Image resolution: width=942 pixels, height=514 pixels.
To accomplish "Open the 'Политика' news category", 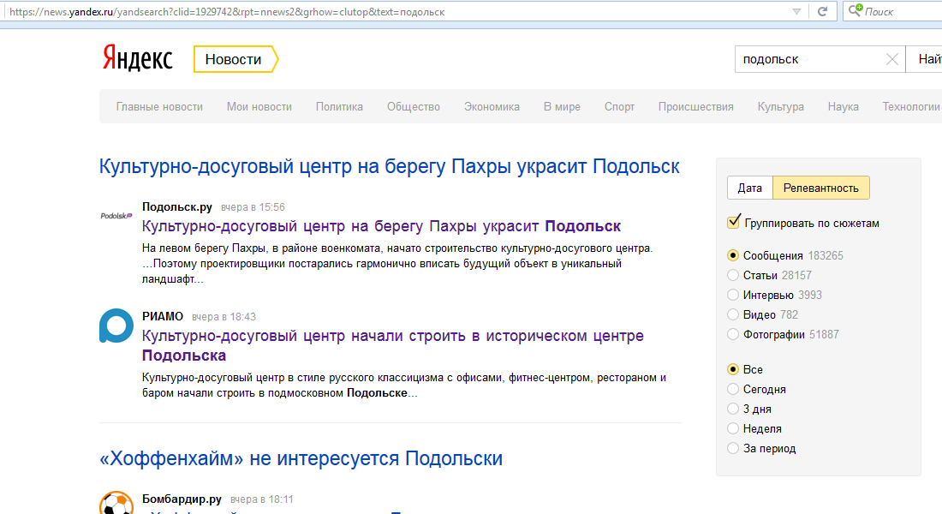I will coord(339,107).
